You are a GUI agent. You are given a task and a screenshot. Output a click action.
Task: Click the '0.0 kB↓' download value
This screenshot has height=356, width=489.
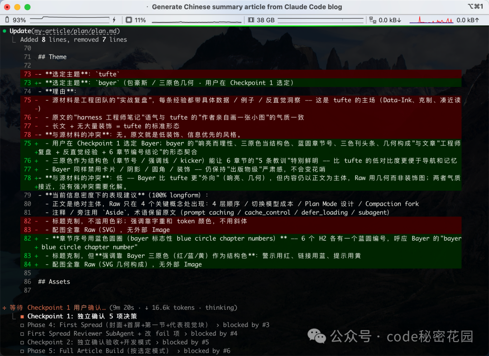pyautogui.click(x=390, y=20)
